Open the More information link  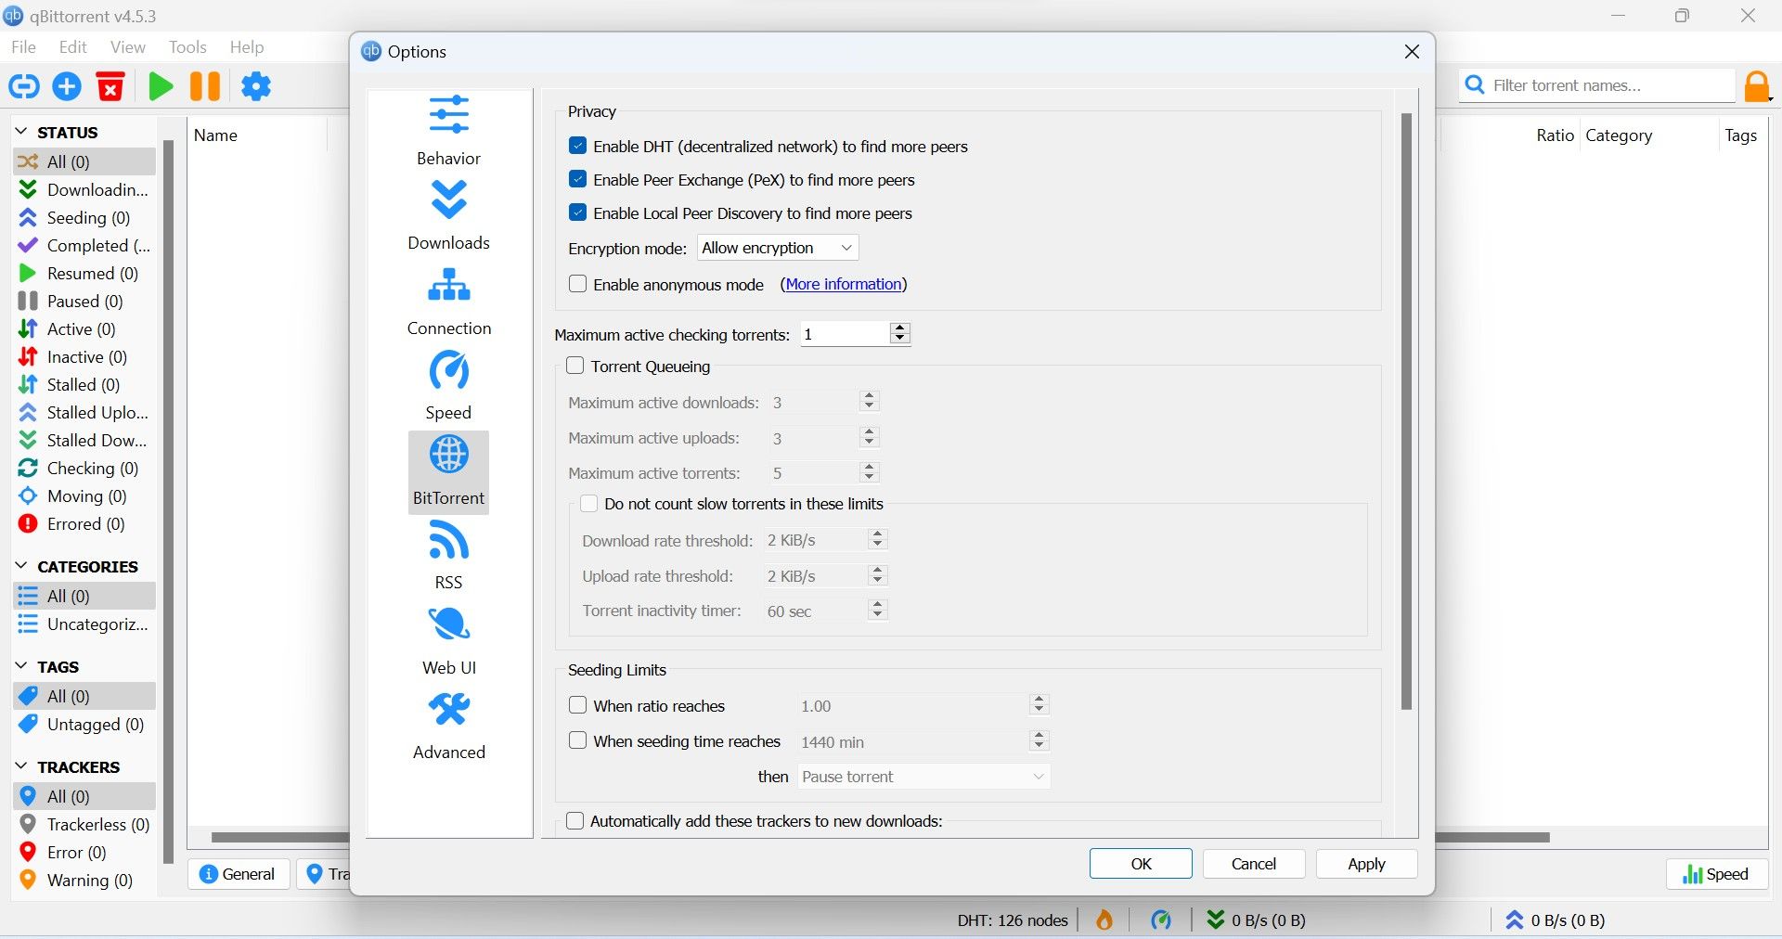click(x=844, y=284)
